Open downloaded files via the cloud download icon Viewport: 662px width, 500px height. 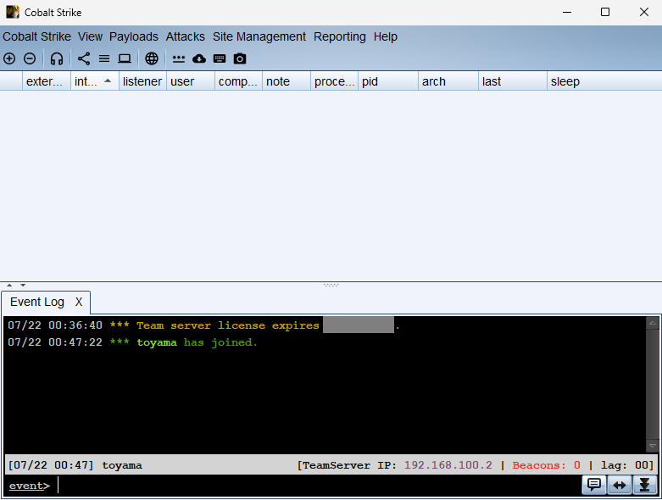(199, 58)
